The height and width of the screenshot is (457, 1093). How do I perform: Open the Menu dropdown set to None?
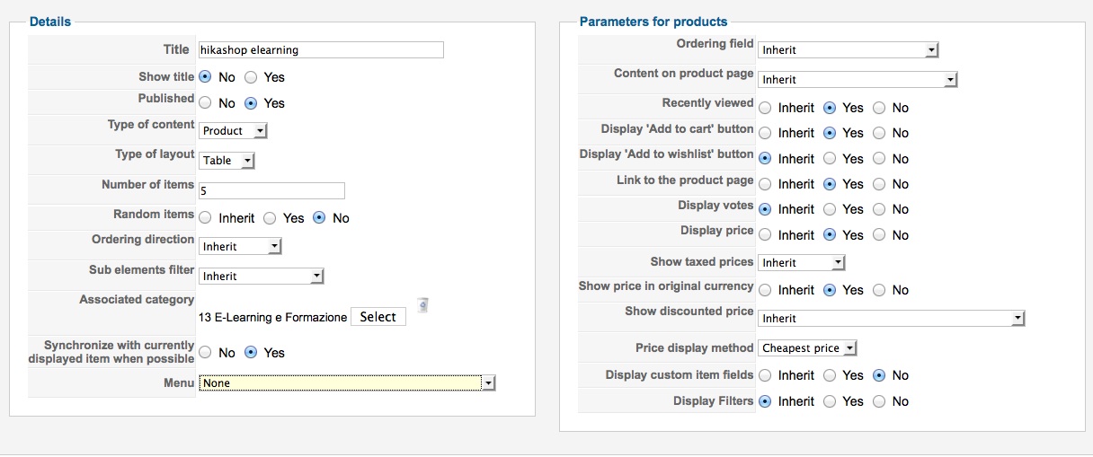(347, 383)
